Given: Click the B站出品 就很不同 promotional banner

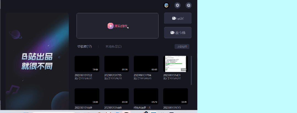Looking at the screenshot, I should tap(37, 61).
